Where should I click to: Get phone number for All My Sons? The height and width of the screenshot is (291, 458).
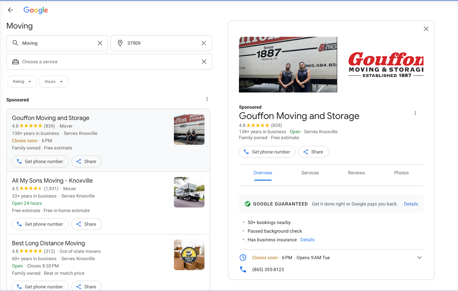point(40,224)
